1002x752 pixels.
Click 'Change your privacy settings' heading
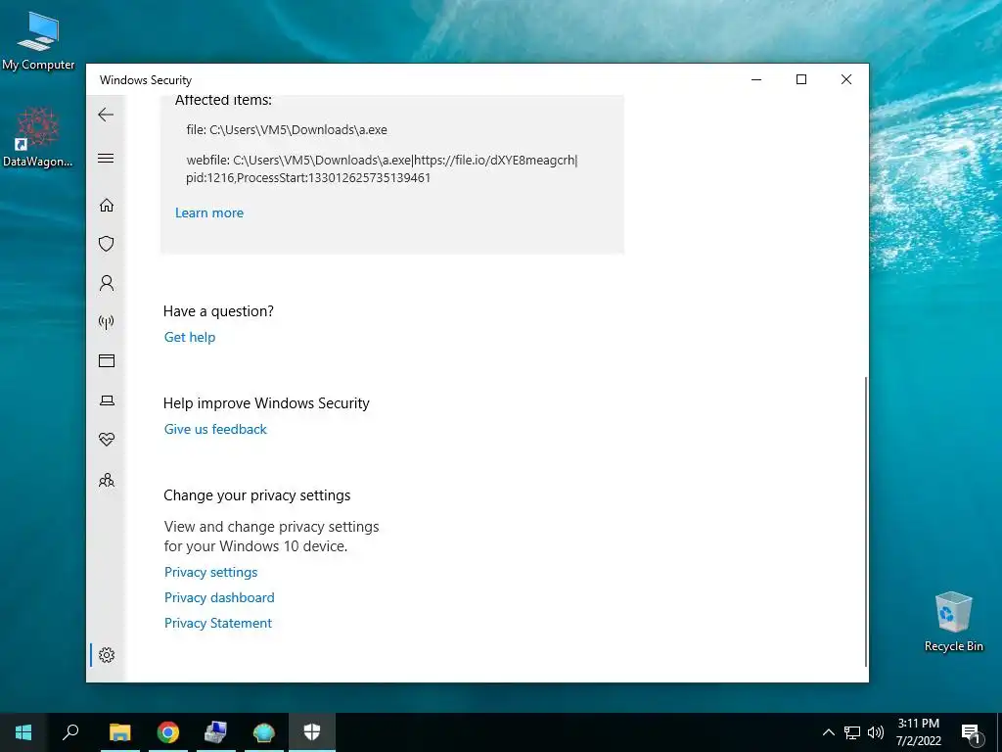(257, 495)
